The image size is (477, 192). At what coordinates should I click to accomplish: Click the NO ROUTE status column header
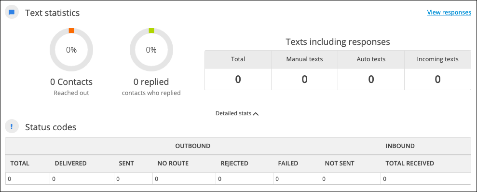(x=173, y=164)
